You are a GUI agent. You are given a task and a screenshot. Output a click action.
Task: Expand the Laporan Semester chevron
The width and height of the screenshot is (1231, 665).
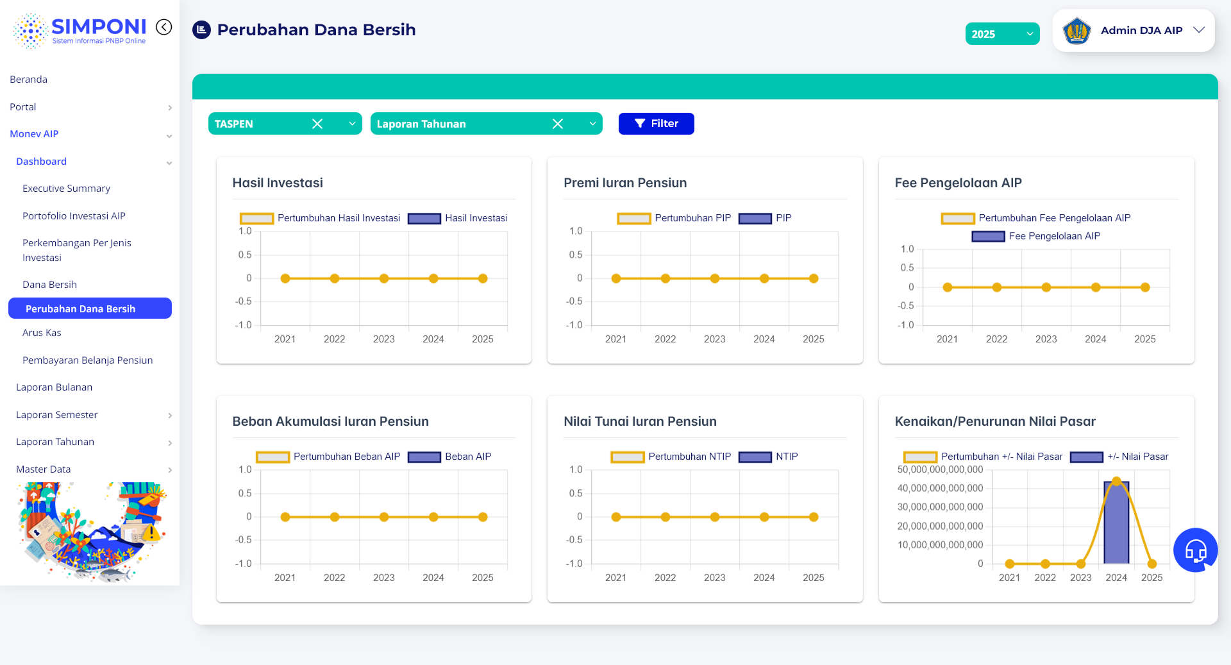point(170,416)
